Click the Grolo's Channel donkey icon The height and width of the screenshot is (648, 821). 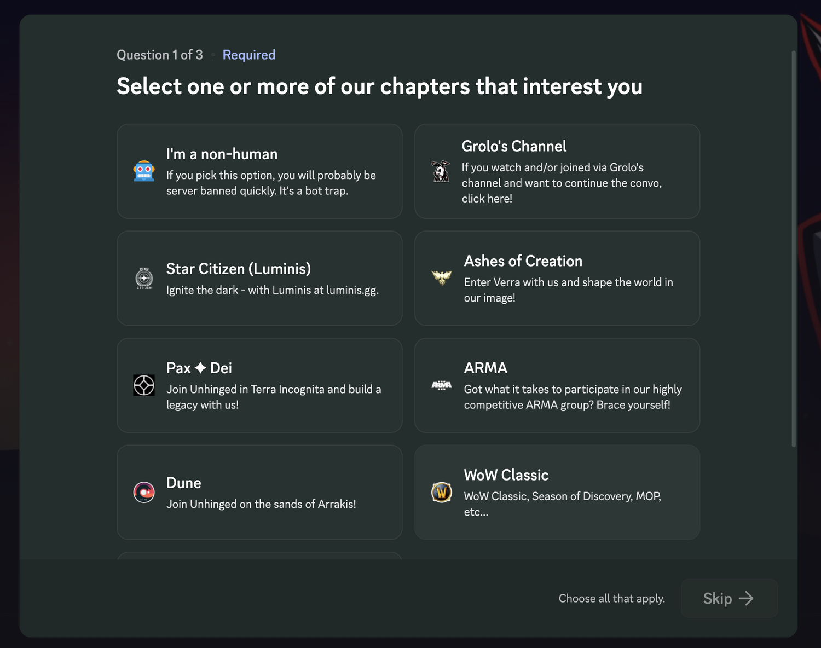[441, 171]
